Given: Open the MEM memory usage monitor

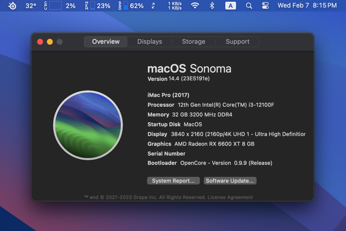Looking at the screenshot, I should (93, 6).
